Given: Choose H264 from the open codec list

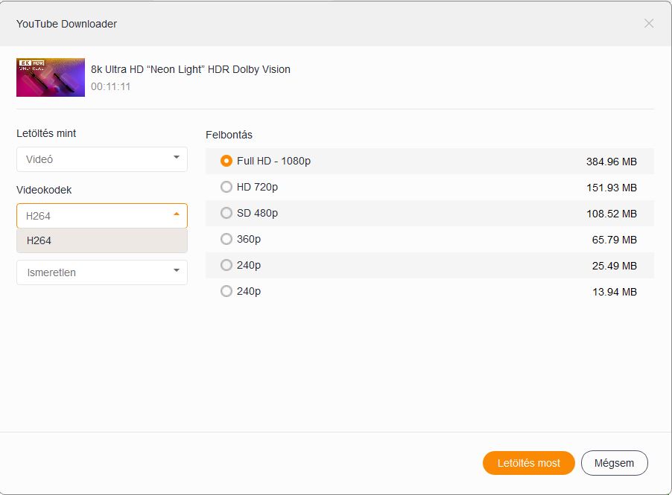Looking at the screenshot, I should tap(102, 240).
